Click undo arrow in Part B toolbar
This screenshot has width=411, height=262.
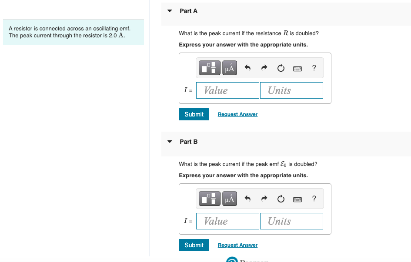pyautogui.click(x=247, y=199)
